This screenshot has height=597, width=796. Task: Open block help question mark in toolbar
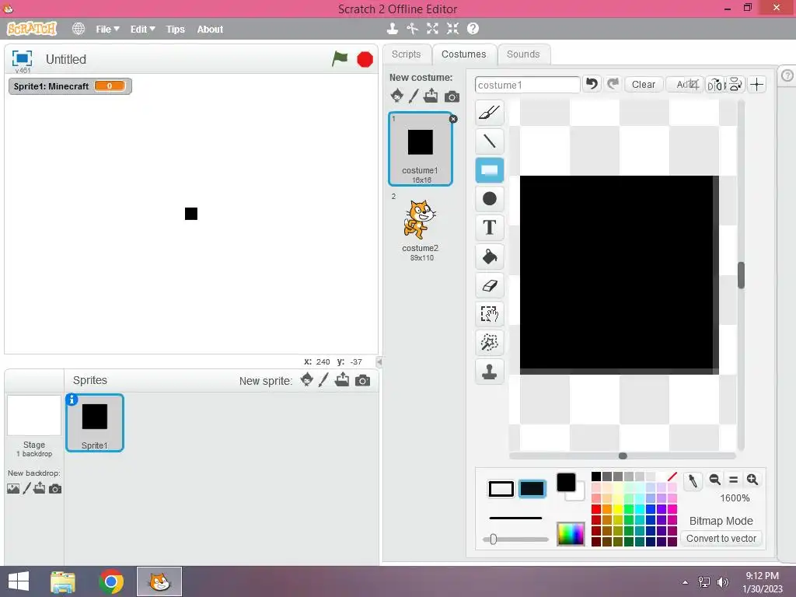point(473,29)
